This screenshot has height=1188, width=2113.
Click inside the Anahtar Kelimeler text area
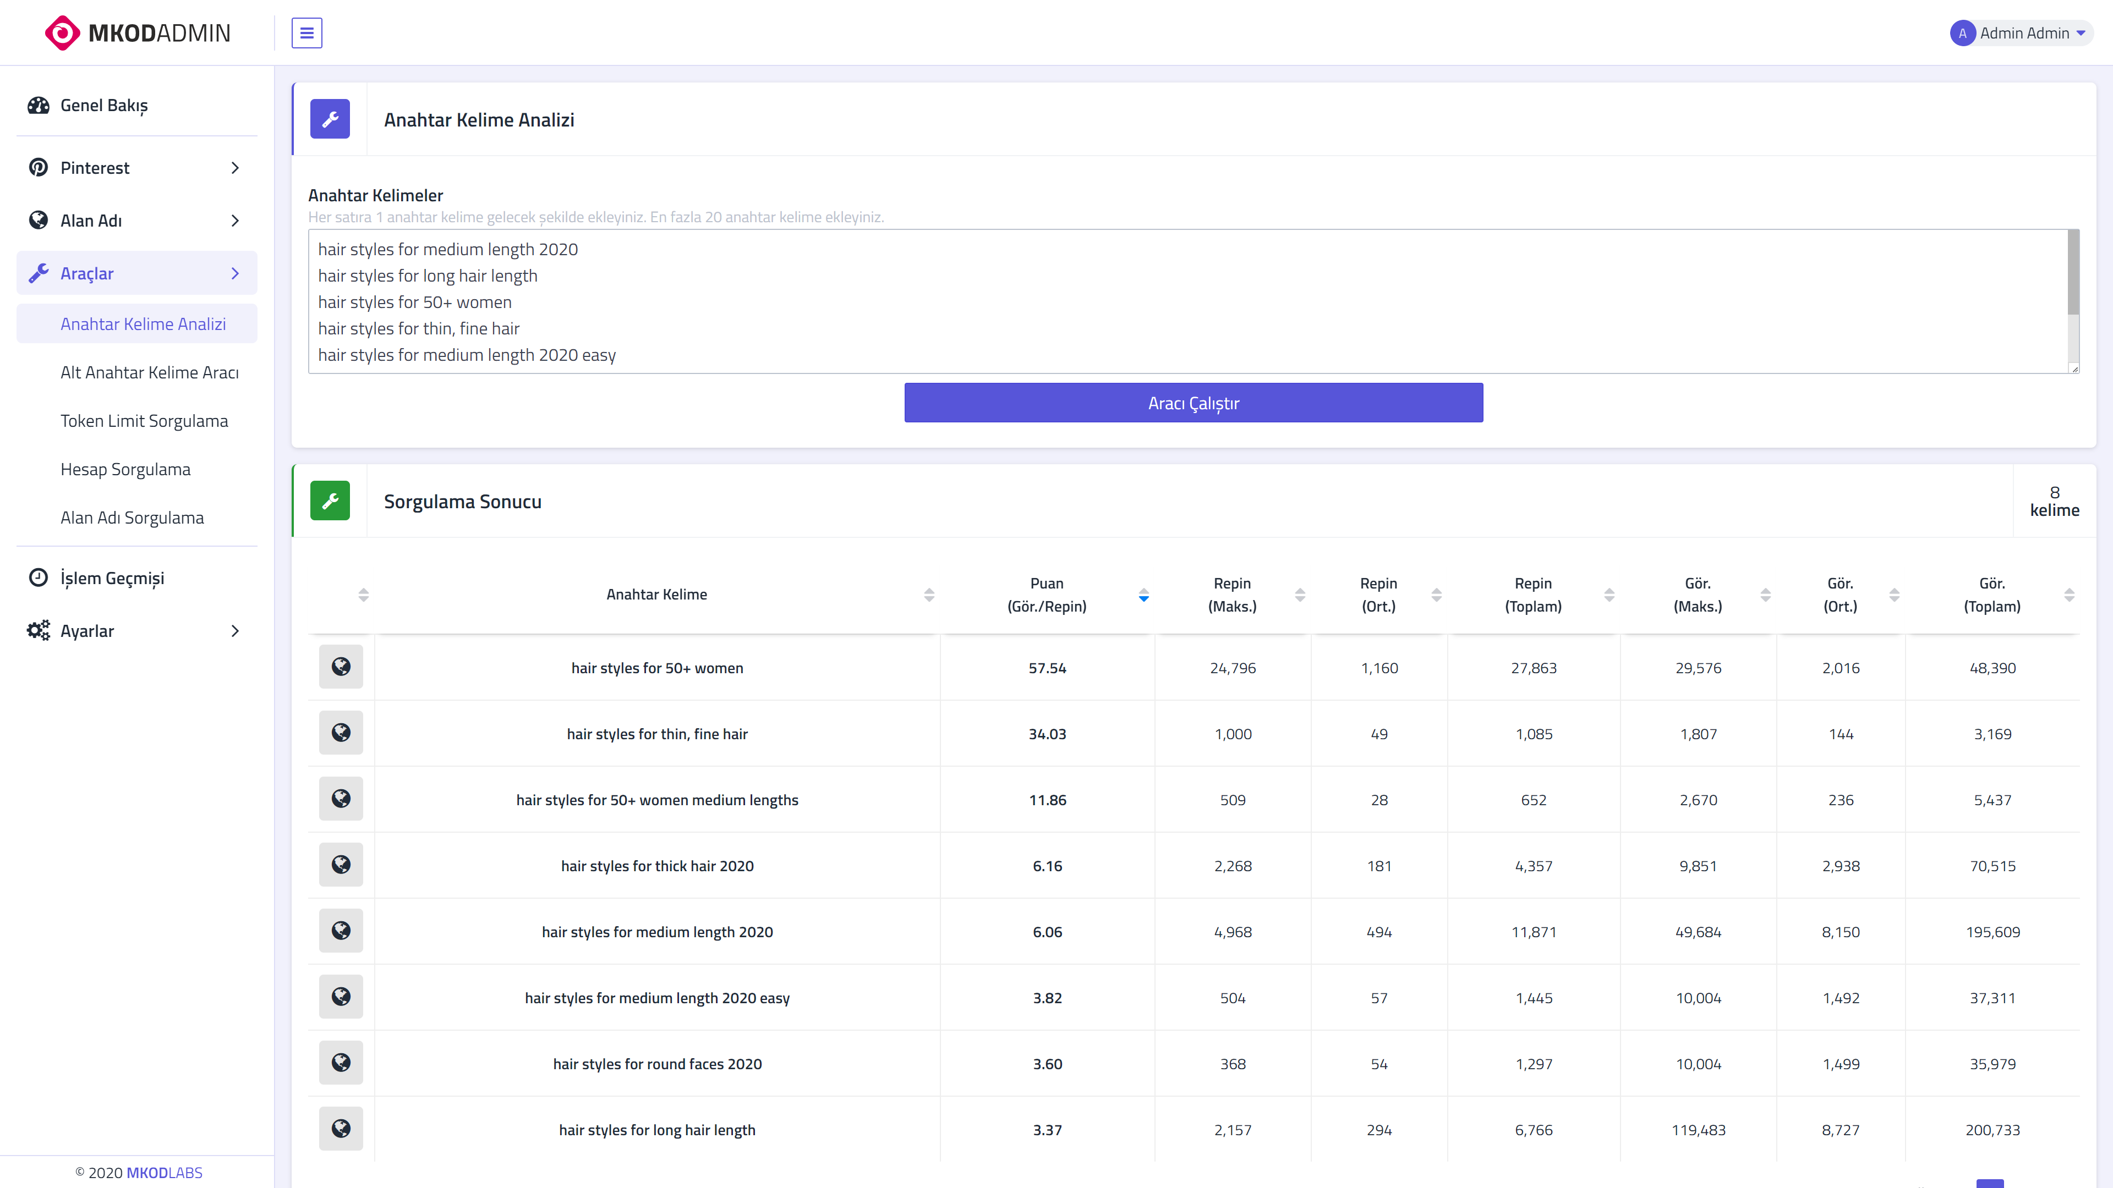coord(1188,301)
